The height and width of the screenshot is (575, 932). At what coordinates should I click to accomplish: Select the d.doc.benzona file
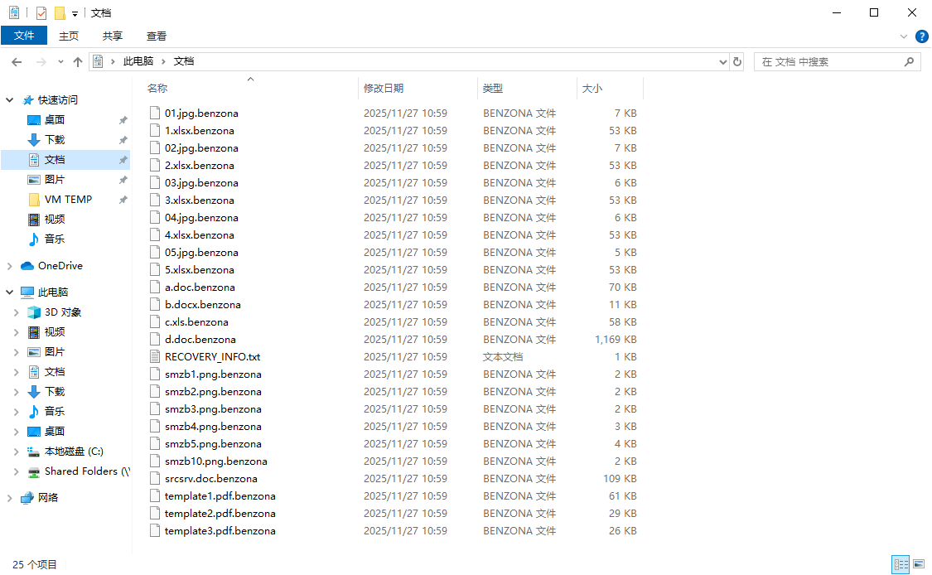pos(200,340)
